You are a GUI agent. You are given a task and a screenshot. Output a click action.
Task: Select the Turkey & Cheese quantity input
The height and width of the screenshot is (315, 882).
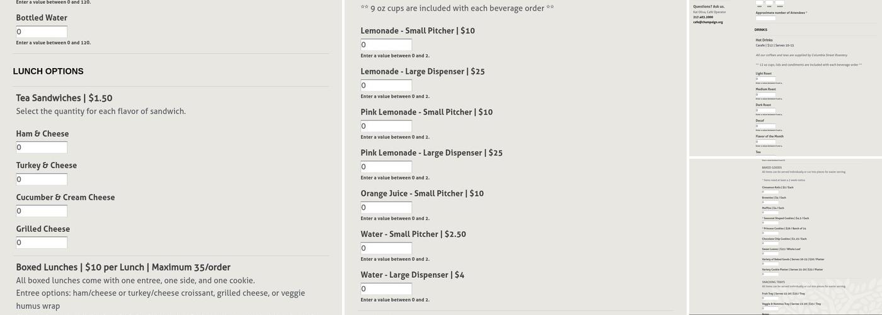click(x=42, y=180)
